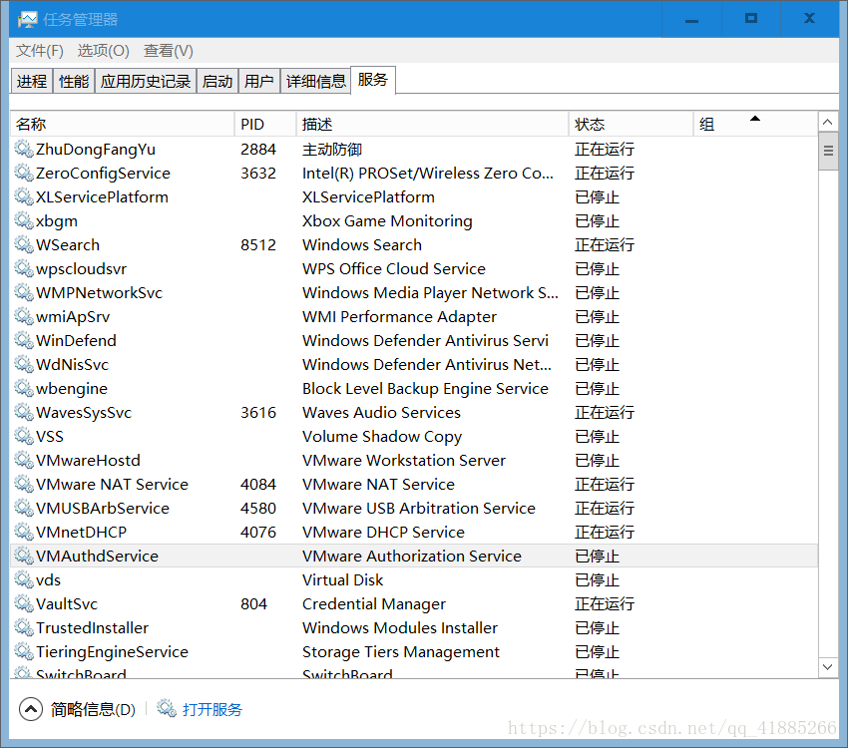Select the 服务 tab

click(x=373, y=80)
